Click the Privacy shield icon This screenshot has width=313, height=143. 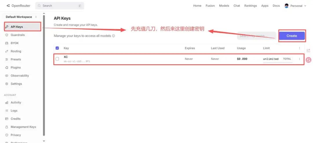click(7, 135)
